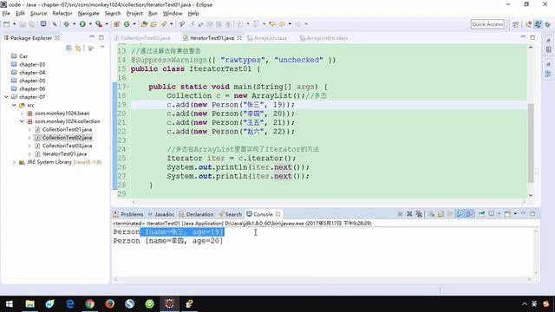Collapse the com.monkey1024.collection package
The image size is (555, 312).
point(22,121)
